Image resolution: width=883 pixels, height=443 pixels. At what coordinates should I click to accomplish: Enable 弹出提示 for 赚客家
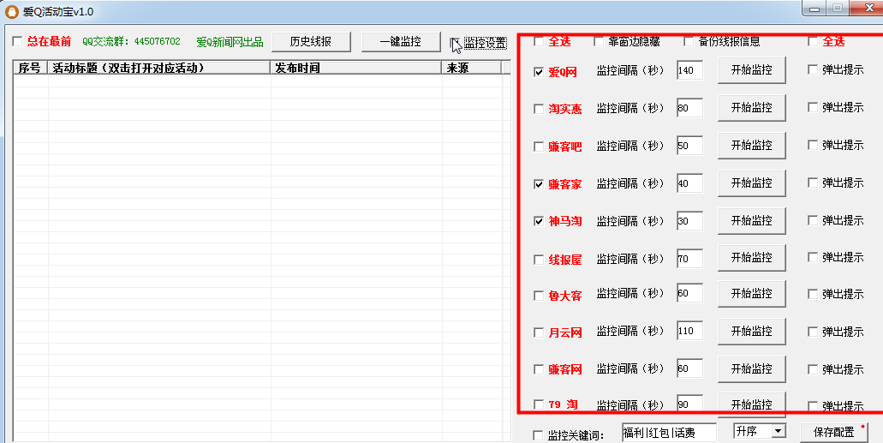coord(813,183)
